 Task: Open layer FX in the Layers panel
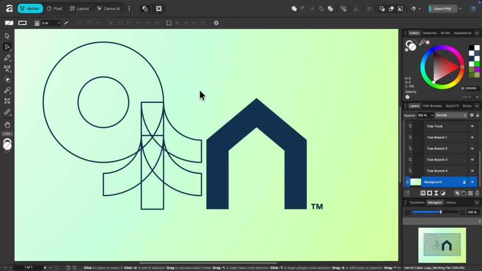coord(423,193)
